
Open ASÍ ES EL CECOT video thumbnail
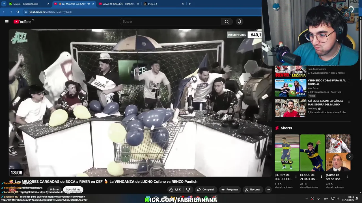coord(290,108)
